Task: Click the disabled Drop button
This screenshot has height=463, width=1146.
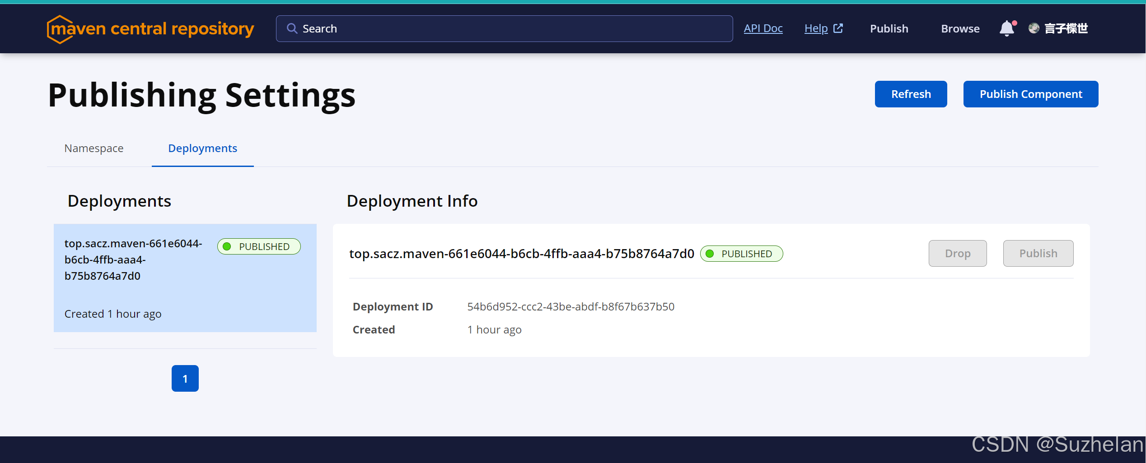Action: [958, 253]
